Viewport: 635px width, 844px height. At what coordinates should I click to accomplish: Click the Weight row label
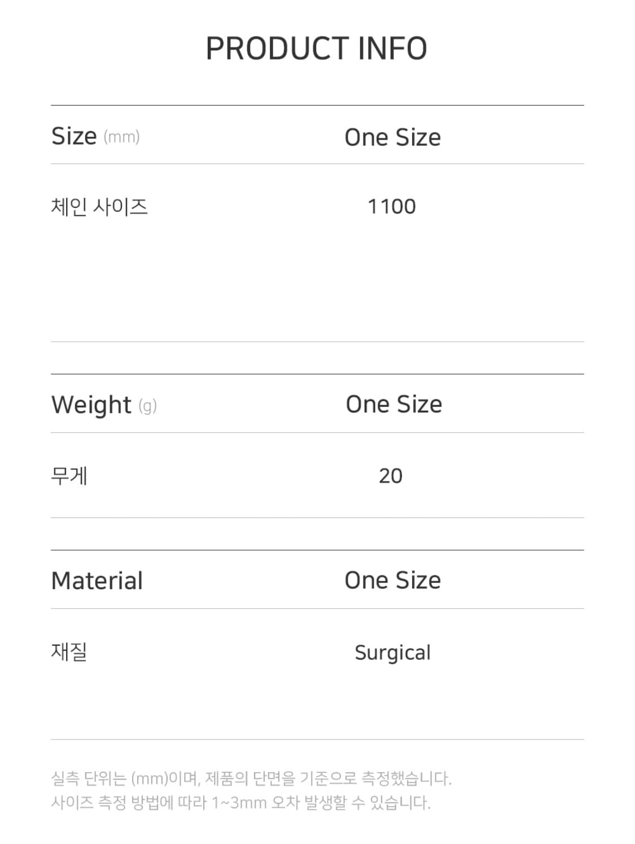coord(91,404)
